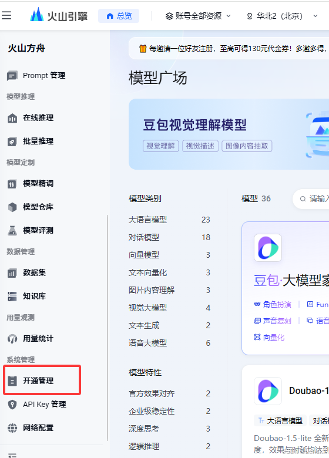Screen dimensions: 329x458
Task: Click the search magnifier icon
Action: [303, 199]
